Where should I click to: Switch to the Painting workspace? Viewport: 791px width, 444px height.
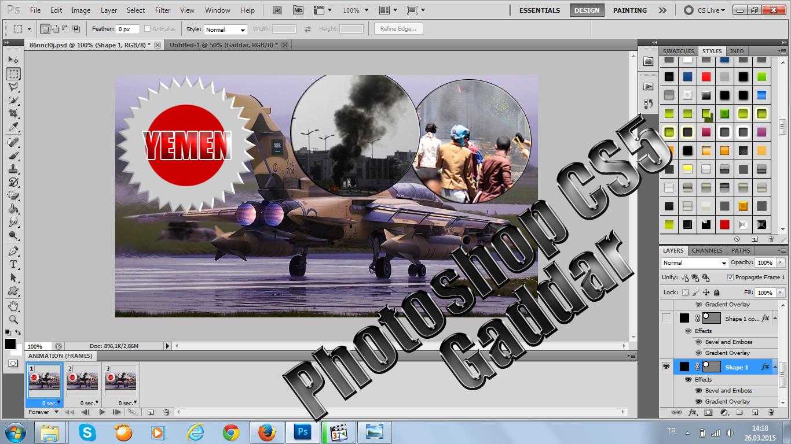[630, 10]
